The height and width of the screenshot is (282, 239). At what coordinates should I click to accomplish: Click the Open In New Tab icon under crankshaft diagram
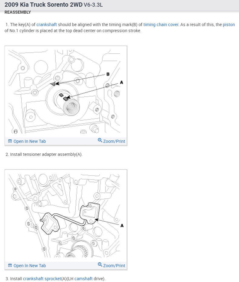coord(10,141)
